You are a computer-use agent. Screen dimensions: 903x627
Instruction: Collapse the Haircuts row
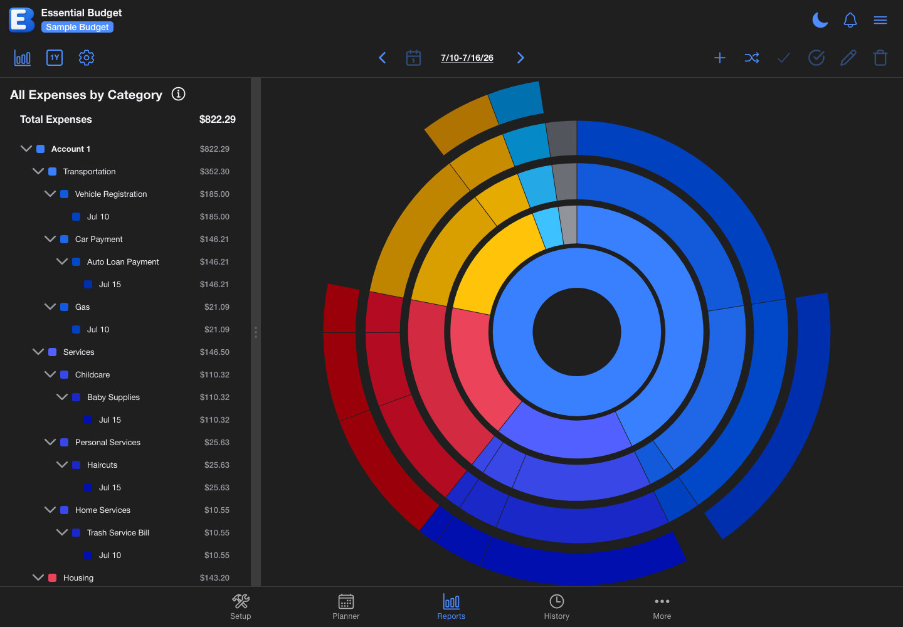(62, 465)
